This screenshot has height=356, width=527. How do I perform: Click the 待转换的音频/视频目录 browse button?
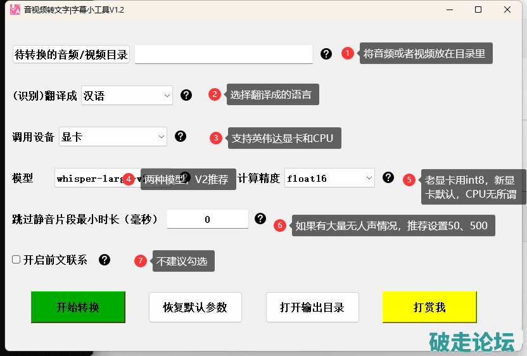(71, 54)
